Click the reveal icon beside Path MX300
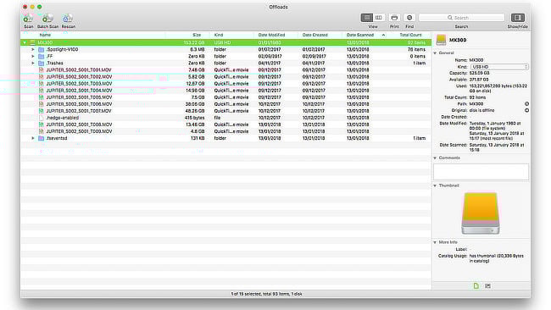The height and width of the screenshot is (310, 551). tap(526, 104)
